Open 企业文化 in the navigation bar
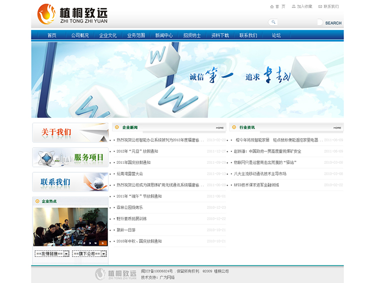 [x=108, y=36]
